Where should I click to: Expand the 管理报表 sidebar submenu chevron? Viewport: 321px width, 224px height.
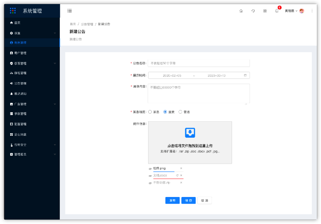point(55,154)
